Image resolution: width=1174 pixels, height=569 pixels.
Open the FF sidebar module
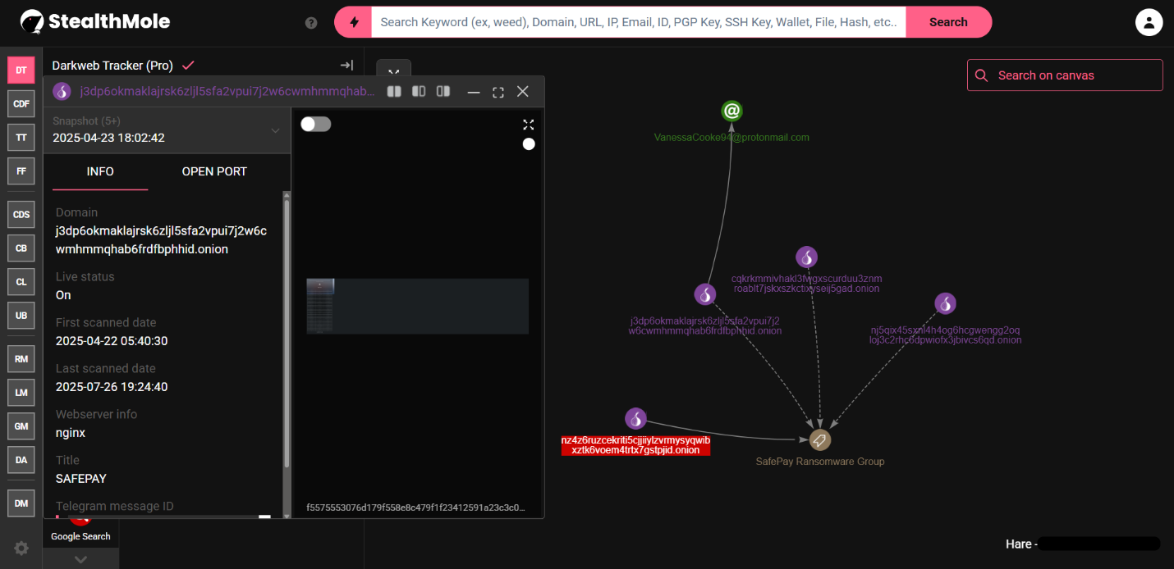[x=21, y=171]
